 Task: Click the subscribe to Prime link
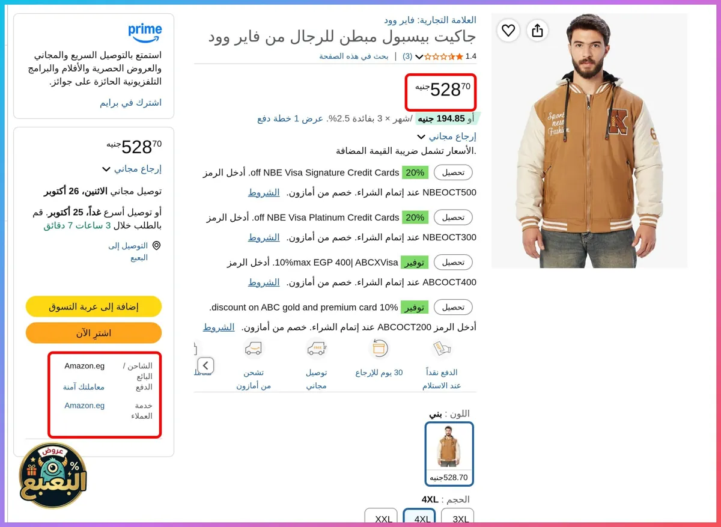pos(130,103)
